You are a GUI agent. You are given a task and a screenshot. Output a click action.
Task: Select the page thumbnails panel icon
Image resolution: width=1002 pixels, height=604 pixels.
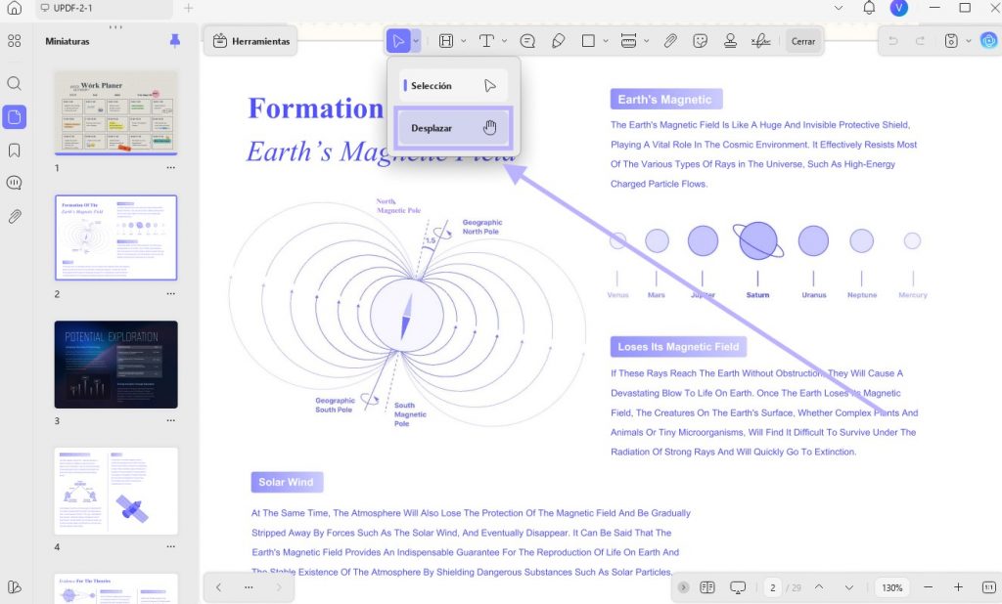pos(14,117)
